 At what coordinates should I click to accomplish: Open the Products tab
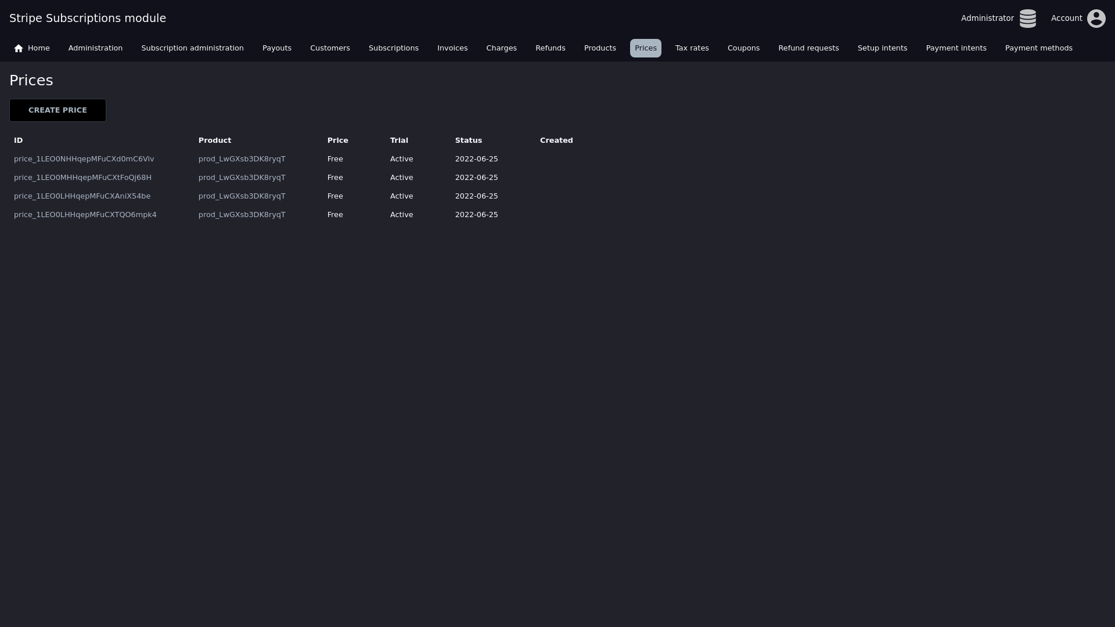tap(599, 48)
